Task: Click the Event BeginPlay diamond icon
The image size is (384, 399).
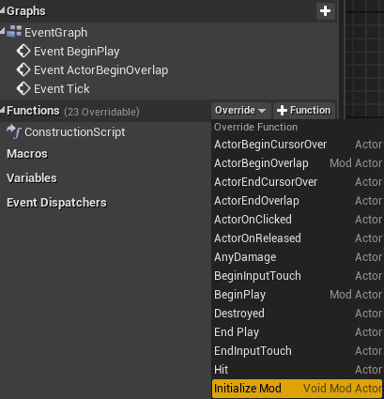Action: [x=23, y=52]
